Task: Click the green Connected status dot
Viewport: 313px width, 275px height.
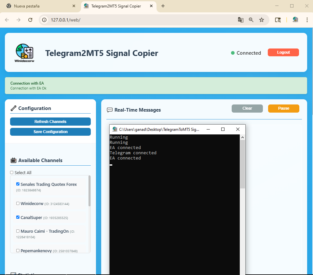Action: [x=233, y=53]
